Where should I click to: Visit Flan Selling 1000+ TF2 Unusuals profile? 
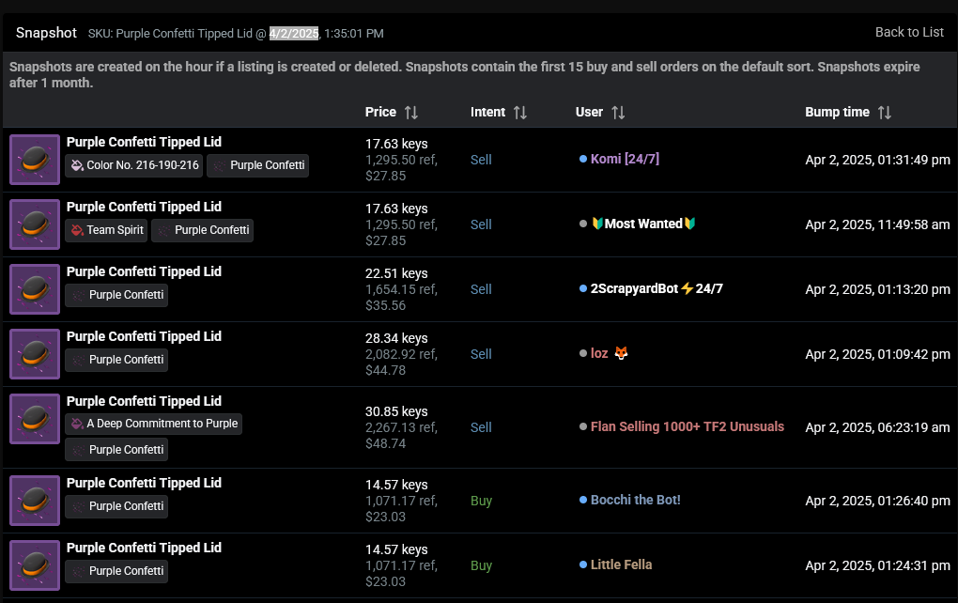pos(687,427)
